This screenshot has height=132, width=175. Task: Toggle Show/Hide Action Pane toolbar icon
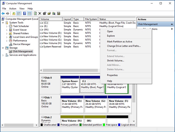(x=29, y=13)
